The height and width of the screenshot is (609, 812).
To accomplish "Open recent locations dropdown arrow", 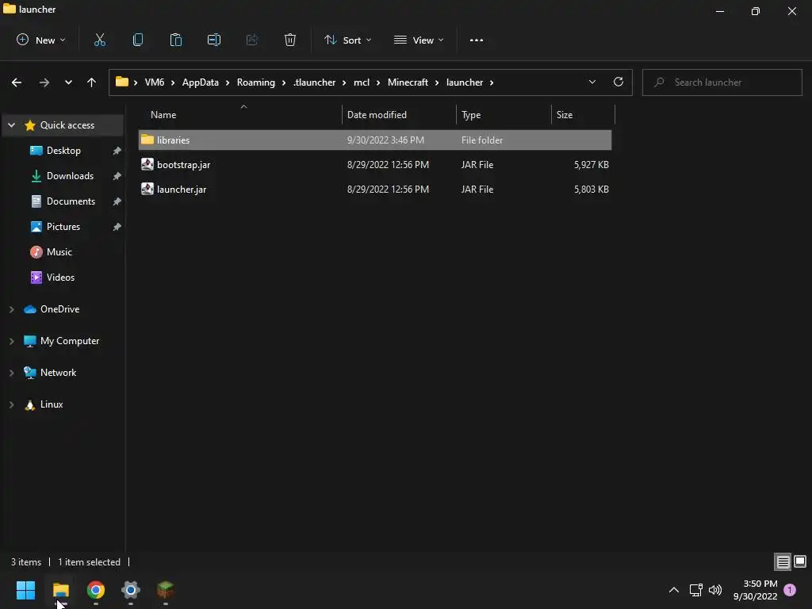I will point(68,82).
